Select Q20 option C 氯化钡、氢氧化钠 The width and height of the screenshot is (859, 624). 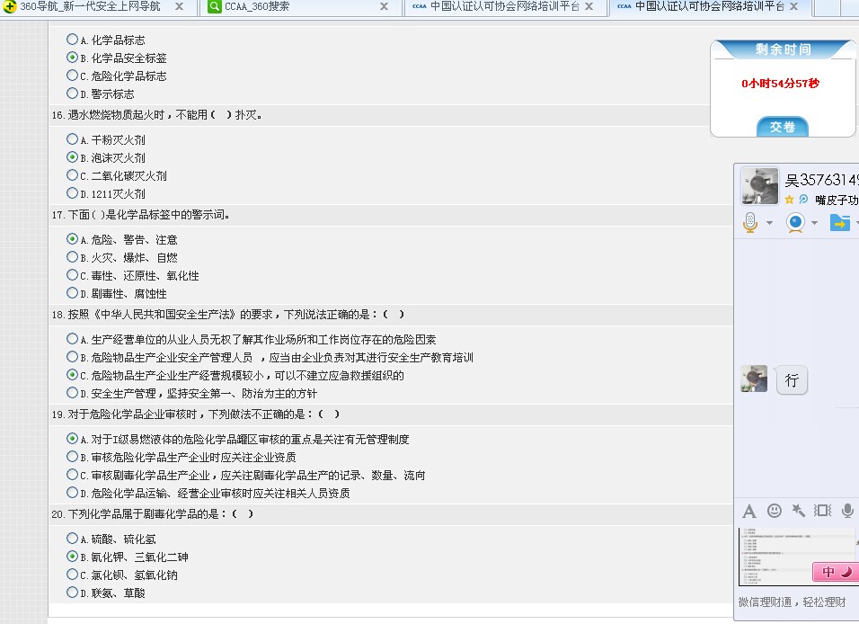72,575
